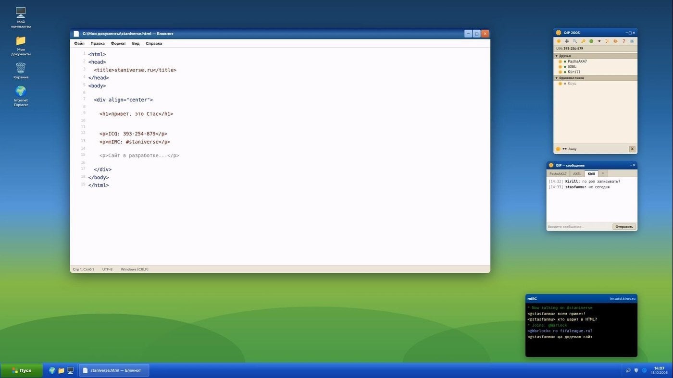673x378 pixels.
Task: Collapse the Друзья contact group
Action: [596, 56]
